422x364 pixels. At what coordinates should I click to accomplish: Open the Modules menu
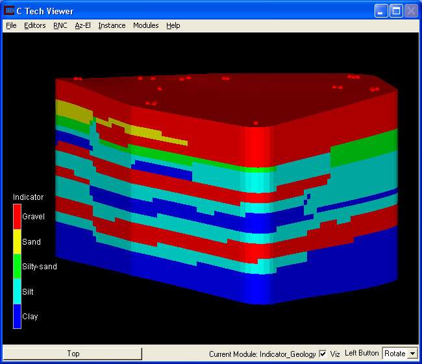[145, 25]
